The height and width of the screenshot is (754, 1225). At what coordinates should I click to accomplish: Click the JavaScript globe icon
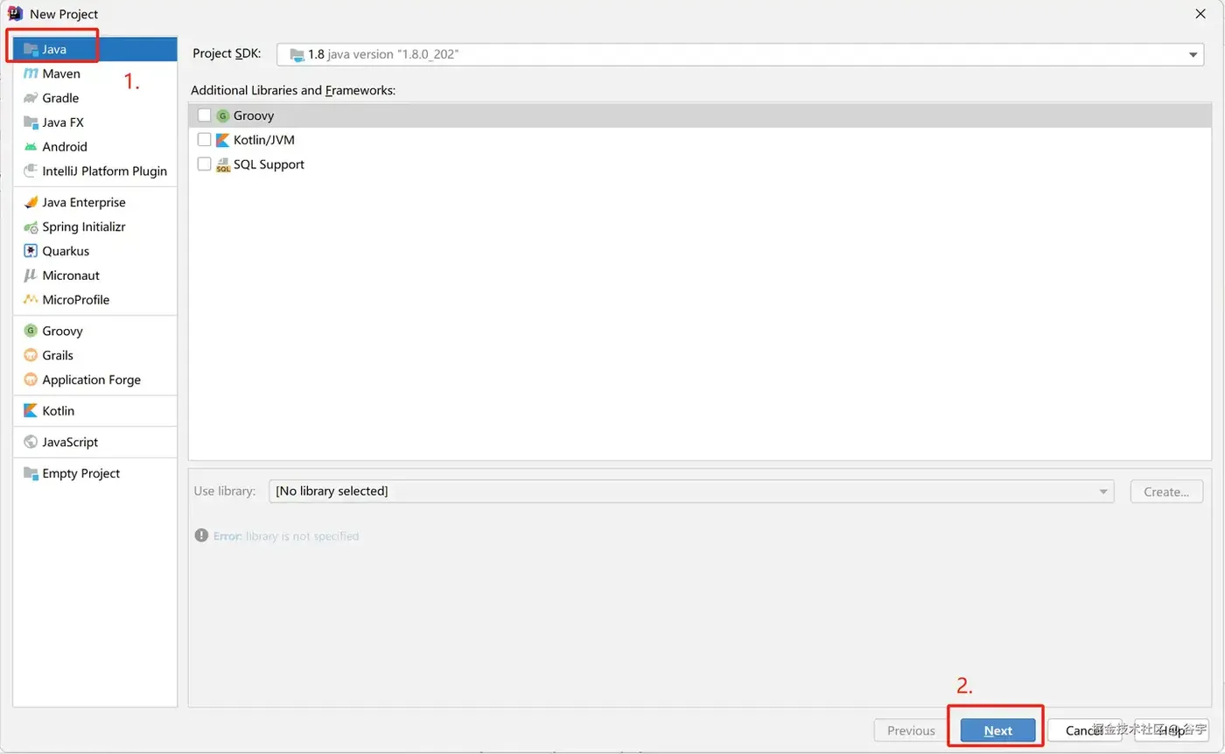pos(31,442)
